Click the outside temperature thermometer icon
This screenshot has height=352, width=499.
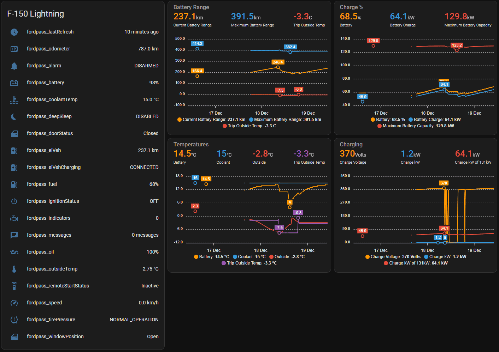click(14, 269)
